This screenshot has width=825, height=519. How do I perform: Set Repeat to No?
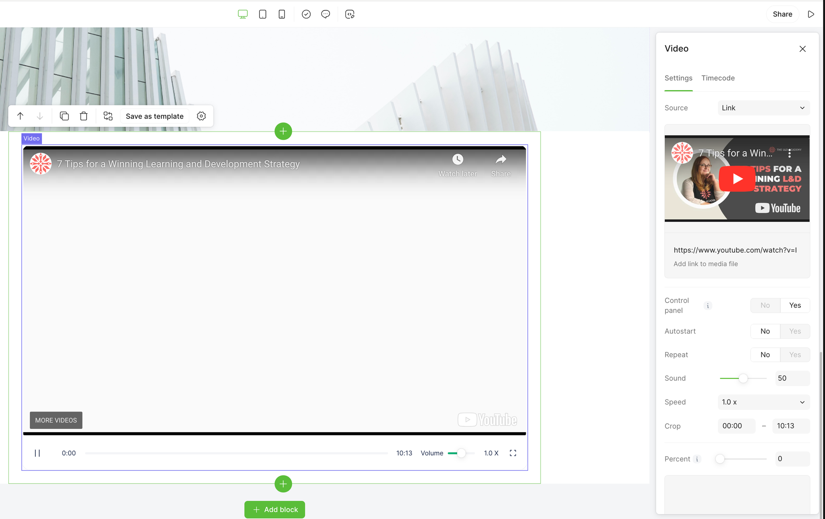coord(765,355)
